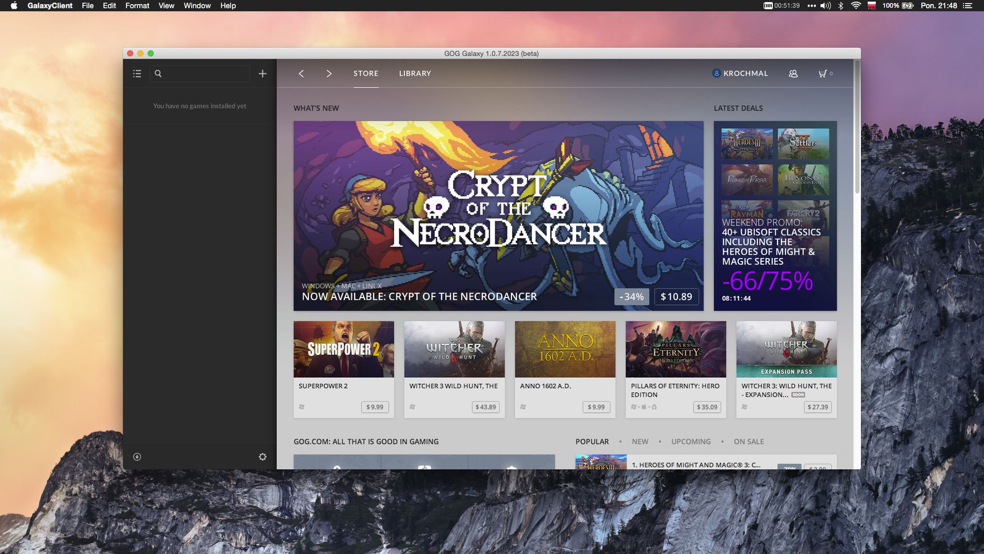
Task: Click Pillars of Eternity $35.09 price button
Action: 707,407
